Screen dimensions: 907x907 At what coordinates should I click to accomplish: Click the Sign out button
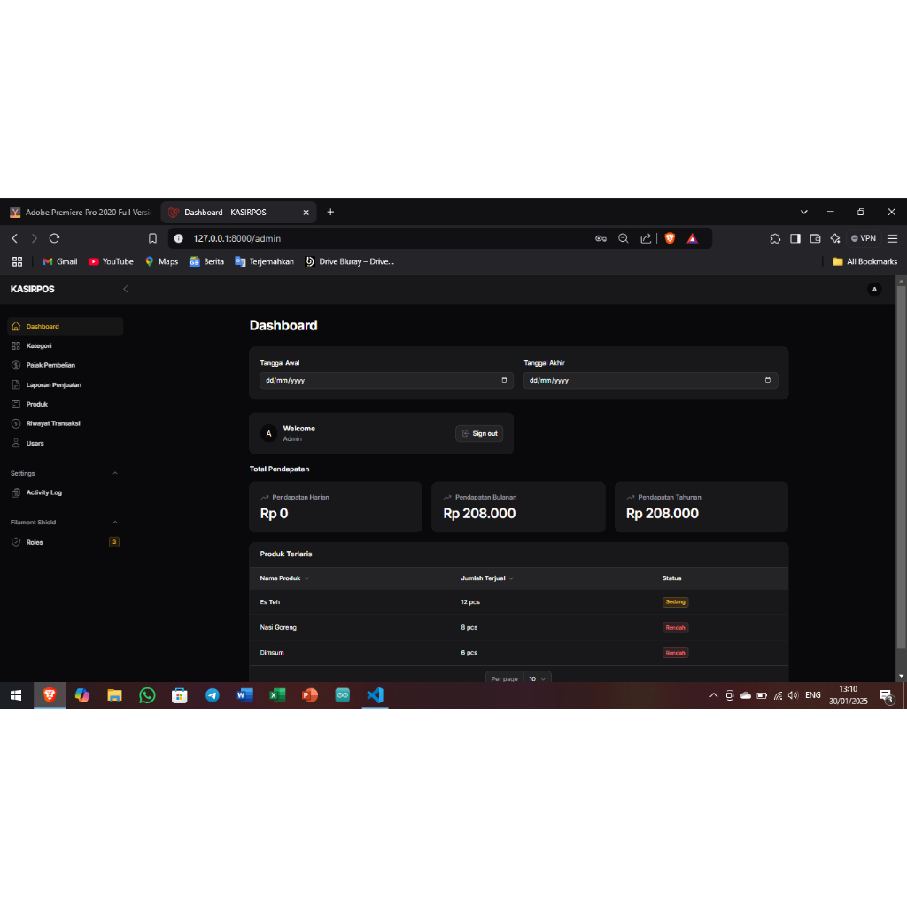479,433
